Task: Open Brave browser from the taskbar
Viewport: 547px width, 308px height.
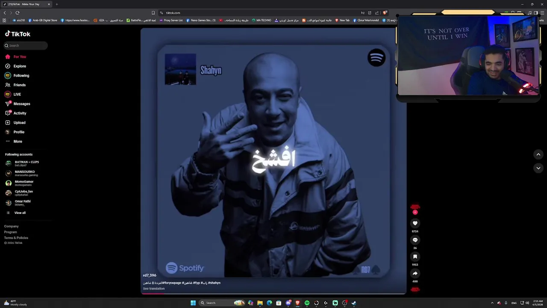Action: [x=297, y=303]
